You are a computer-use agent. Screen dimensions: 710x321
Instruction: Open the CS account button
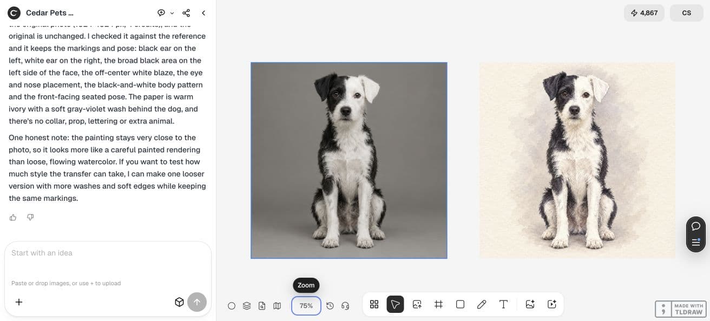pyautogui.click(x=686, y=13)
